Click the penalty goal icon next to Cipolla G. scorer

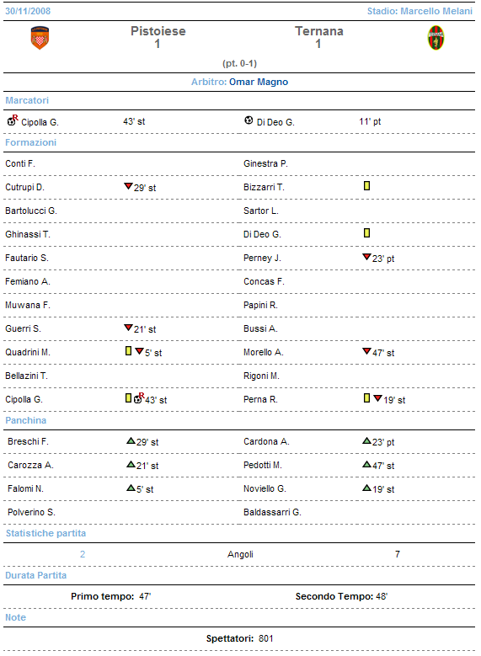point(13,120)
